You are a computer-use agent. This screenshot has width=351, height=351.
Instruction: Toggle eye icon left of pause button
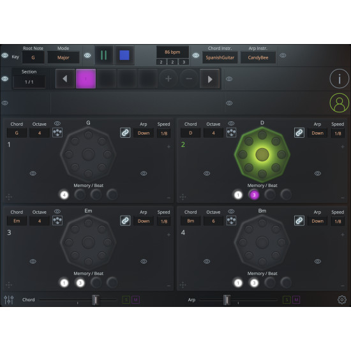tap(87, 56)
